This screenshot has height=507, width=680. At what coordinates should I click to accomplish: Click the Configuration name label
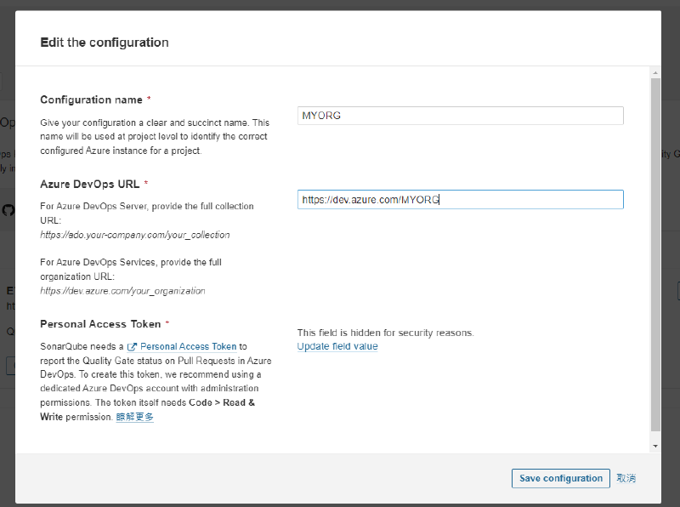click(91, 100)
